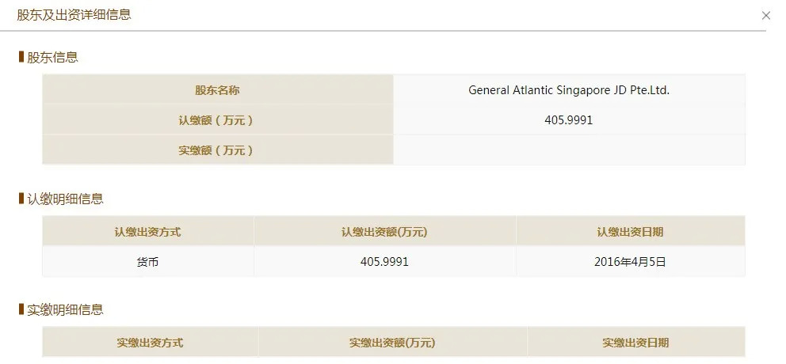Select the 认缴明细信息 section heading

(65, 199)
